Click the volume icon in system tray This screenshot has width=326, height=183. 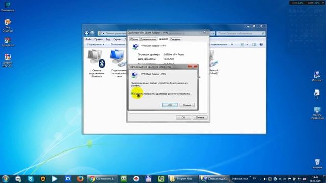[265, 179]
